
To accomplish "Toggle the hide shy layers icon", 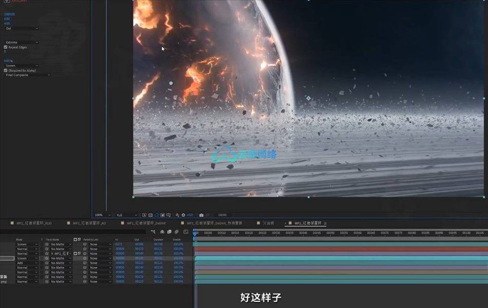I will pos(162,232).
